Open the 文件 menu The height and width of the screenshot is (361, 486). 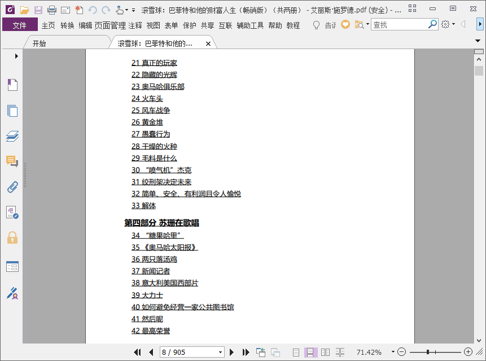(x=20, y=25)
